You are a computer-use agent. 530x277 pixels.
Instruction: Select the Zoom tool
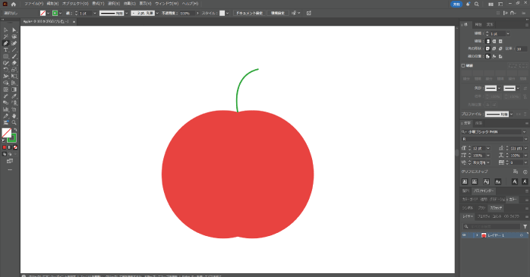[x=14, y=123]
